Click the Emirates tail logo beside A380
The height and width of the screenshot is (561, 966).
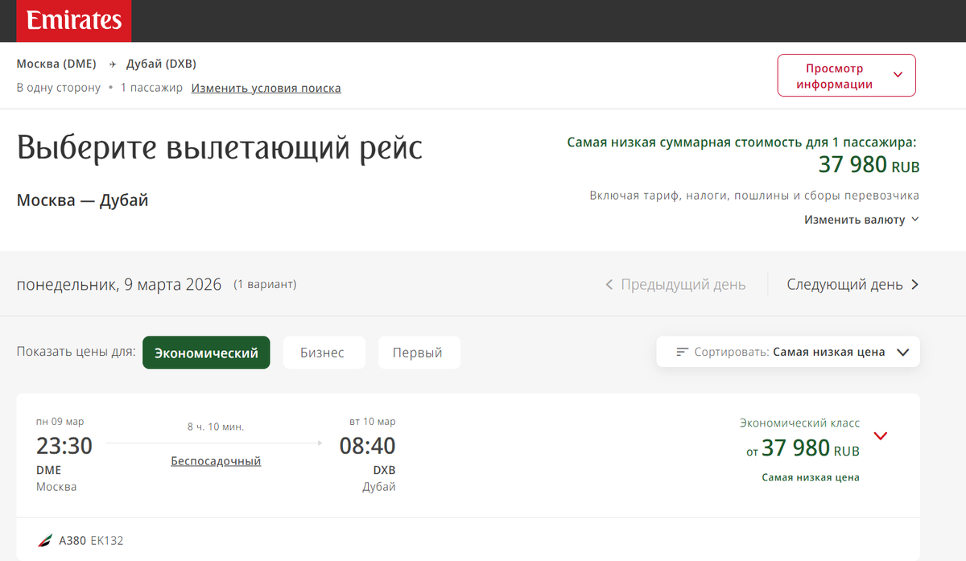pos(44,541)
